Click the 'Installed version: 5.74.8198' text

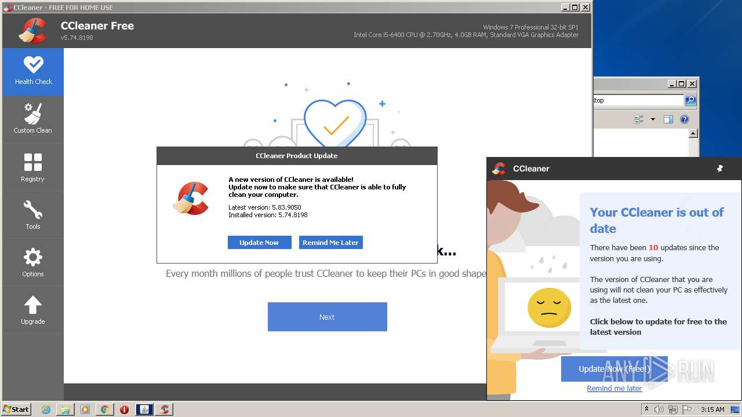(268, 215)
